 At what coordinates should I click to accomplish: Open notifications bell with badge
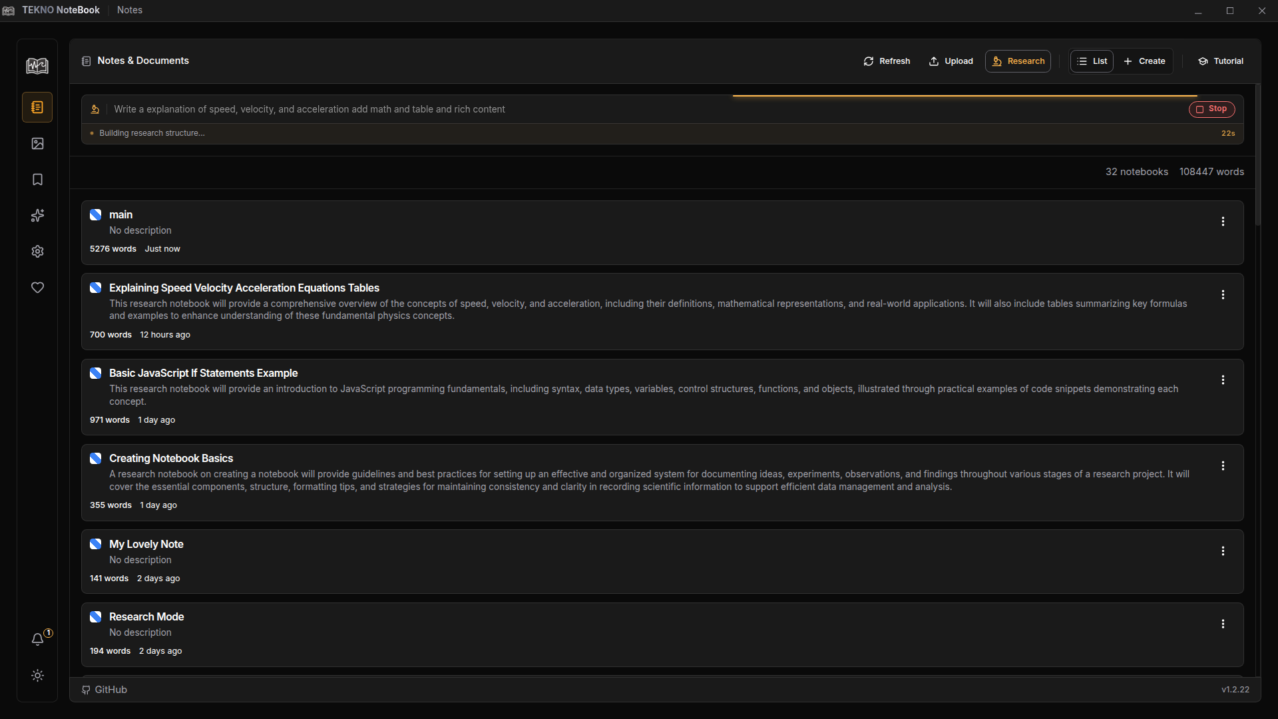click(38, 639)
